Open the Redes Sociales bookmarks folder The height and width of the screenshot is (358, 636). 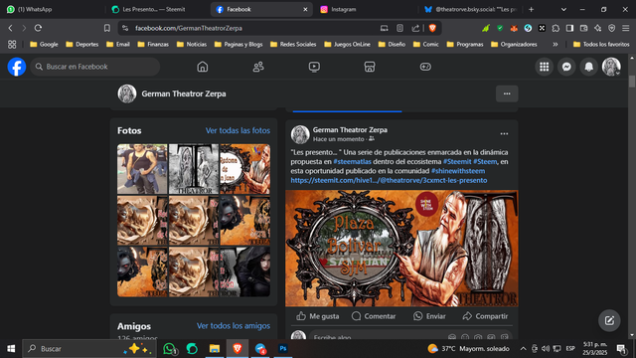coord(293,44)
